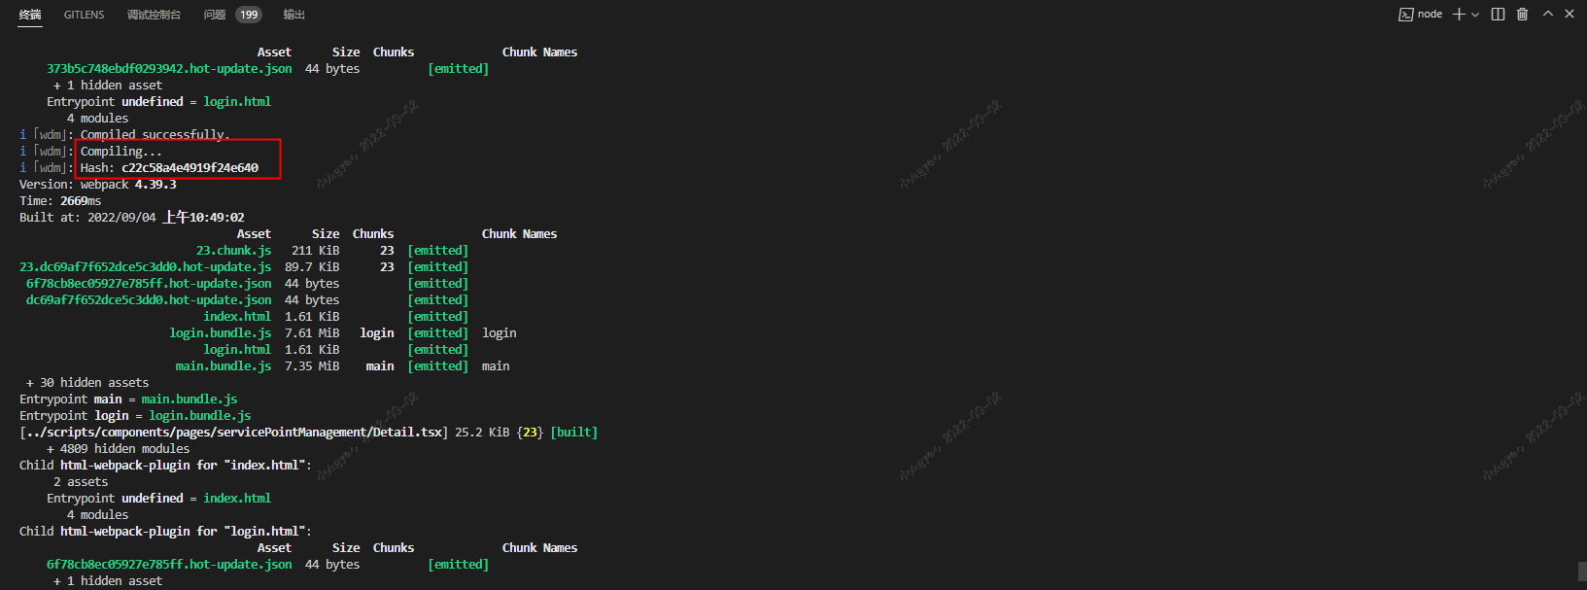Image resolution: width=1587 pixels, height=590 pixels.
Task: Open the servicePointManagement/Detail.tsx file path
Action: [x=233, y=433]
